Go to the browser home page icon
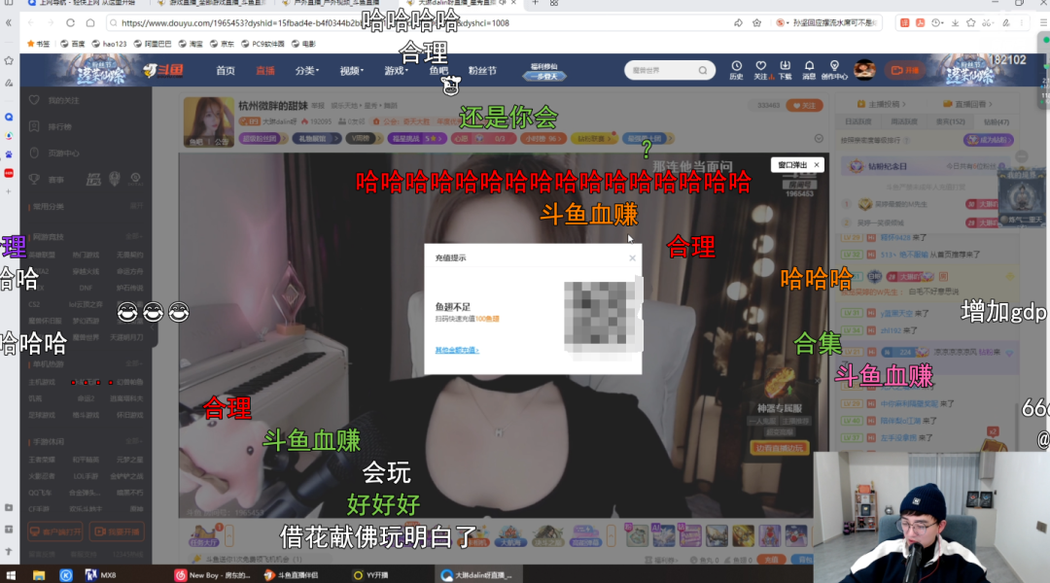Image resolution: width=1050 pixels, height=583 pixels. 90,22
